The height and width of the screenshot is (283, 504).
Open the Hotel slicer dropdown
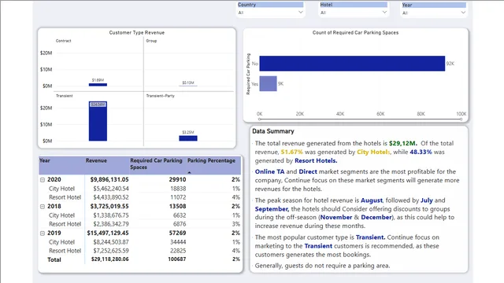point(384,13)
